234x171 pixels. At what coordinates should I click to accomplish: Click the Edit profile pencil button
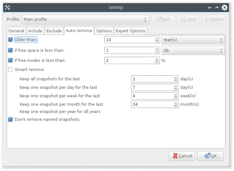pyautogui.click(x=163, y=19)
